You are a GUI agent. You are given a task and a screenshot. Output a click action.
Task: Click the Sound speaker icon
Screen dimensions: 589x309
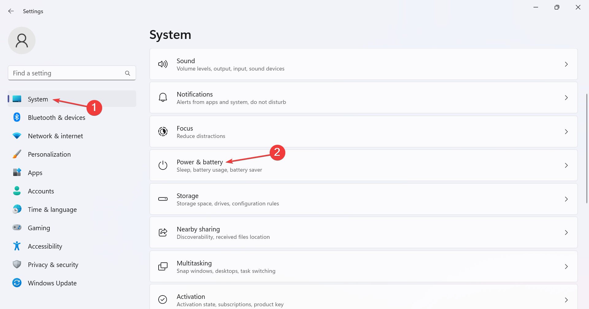163,64
